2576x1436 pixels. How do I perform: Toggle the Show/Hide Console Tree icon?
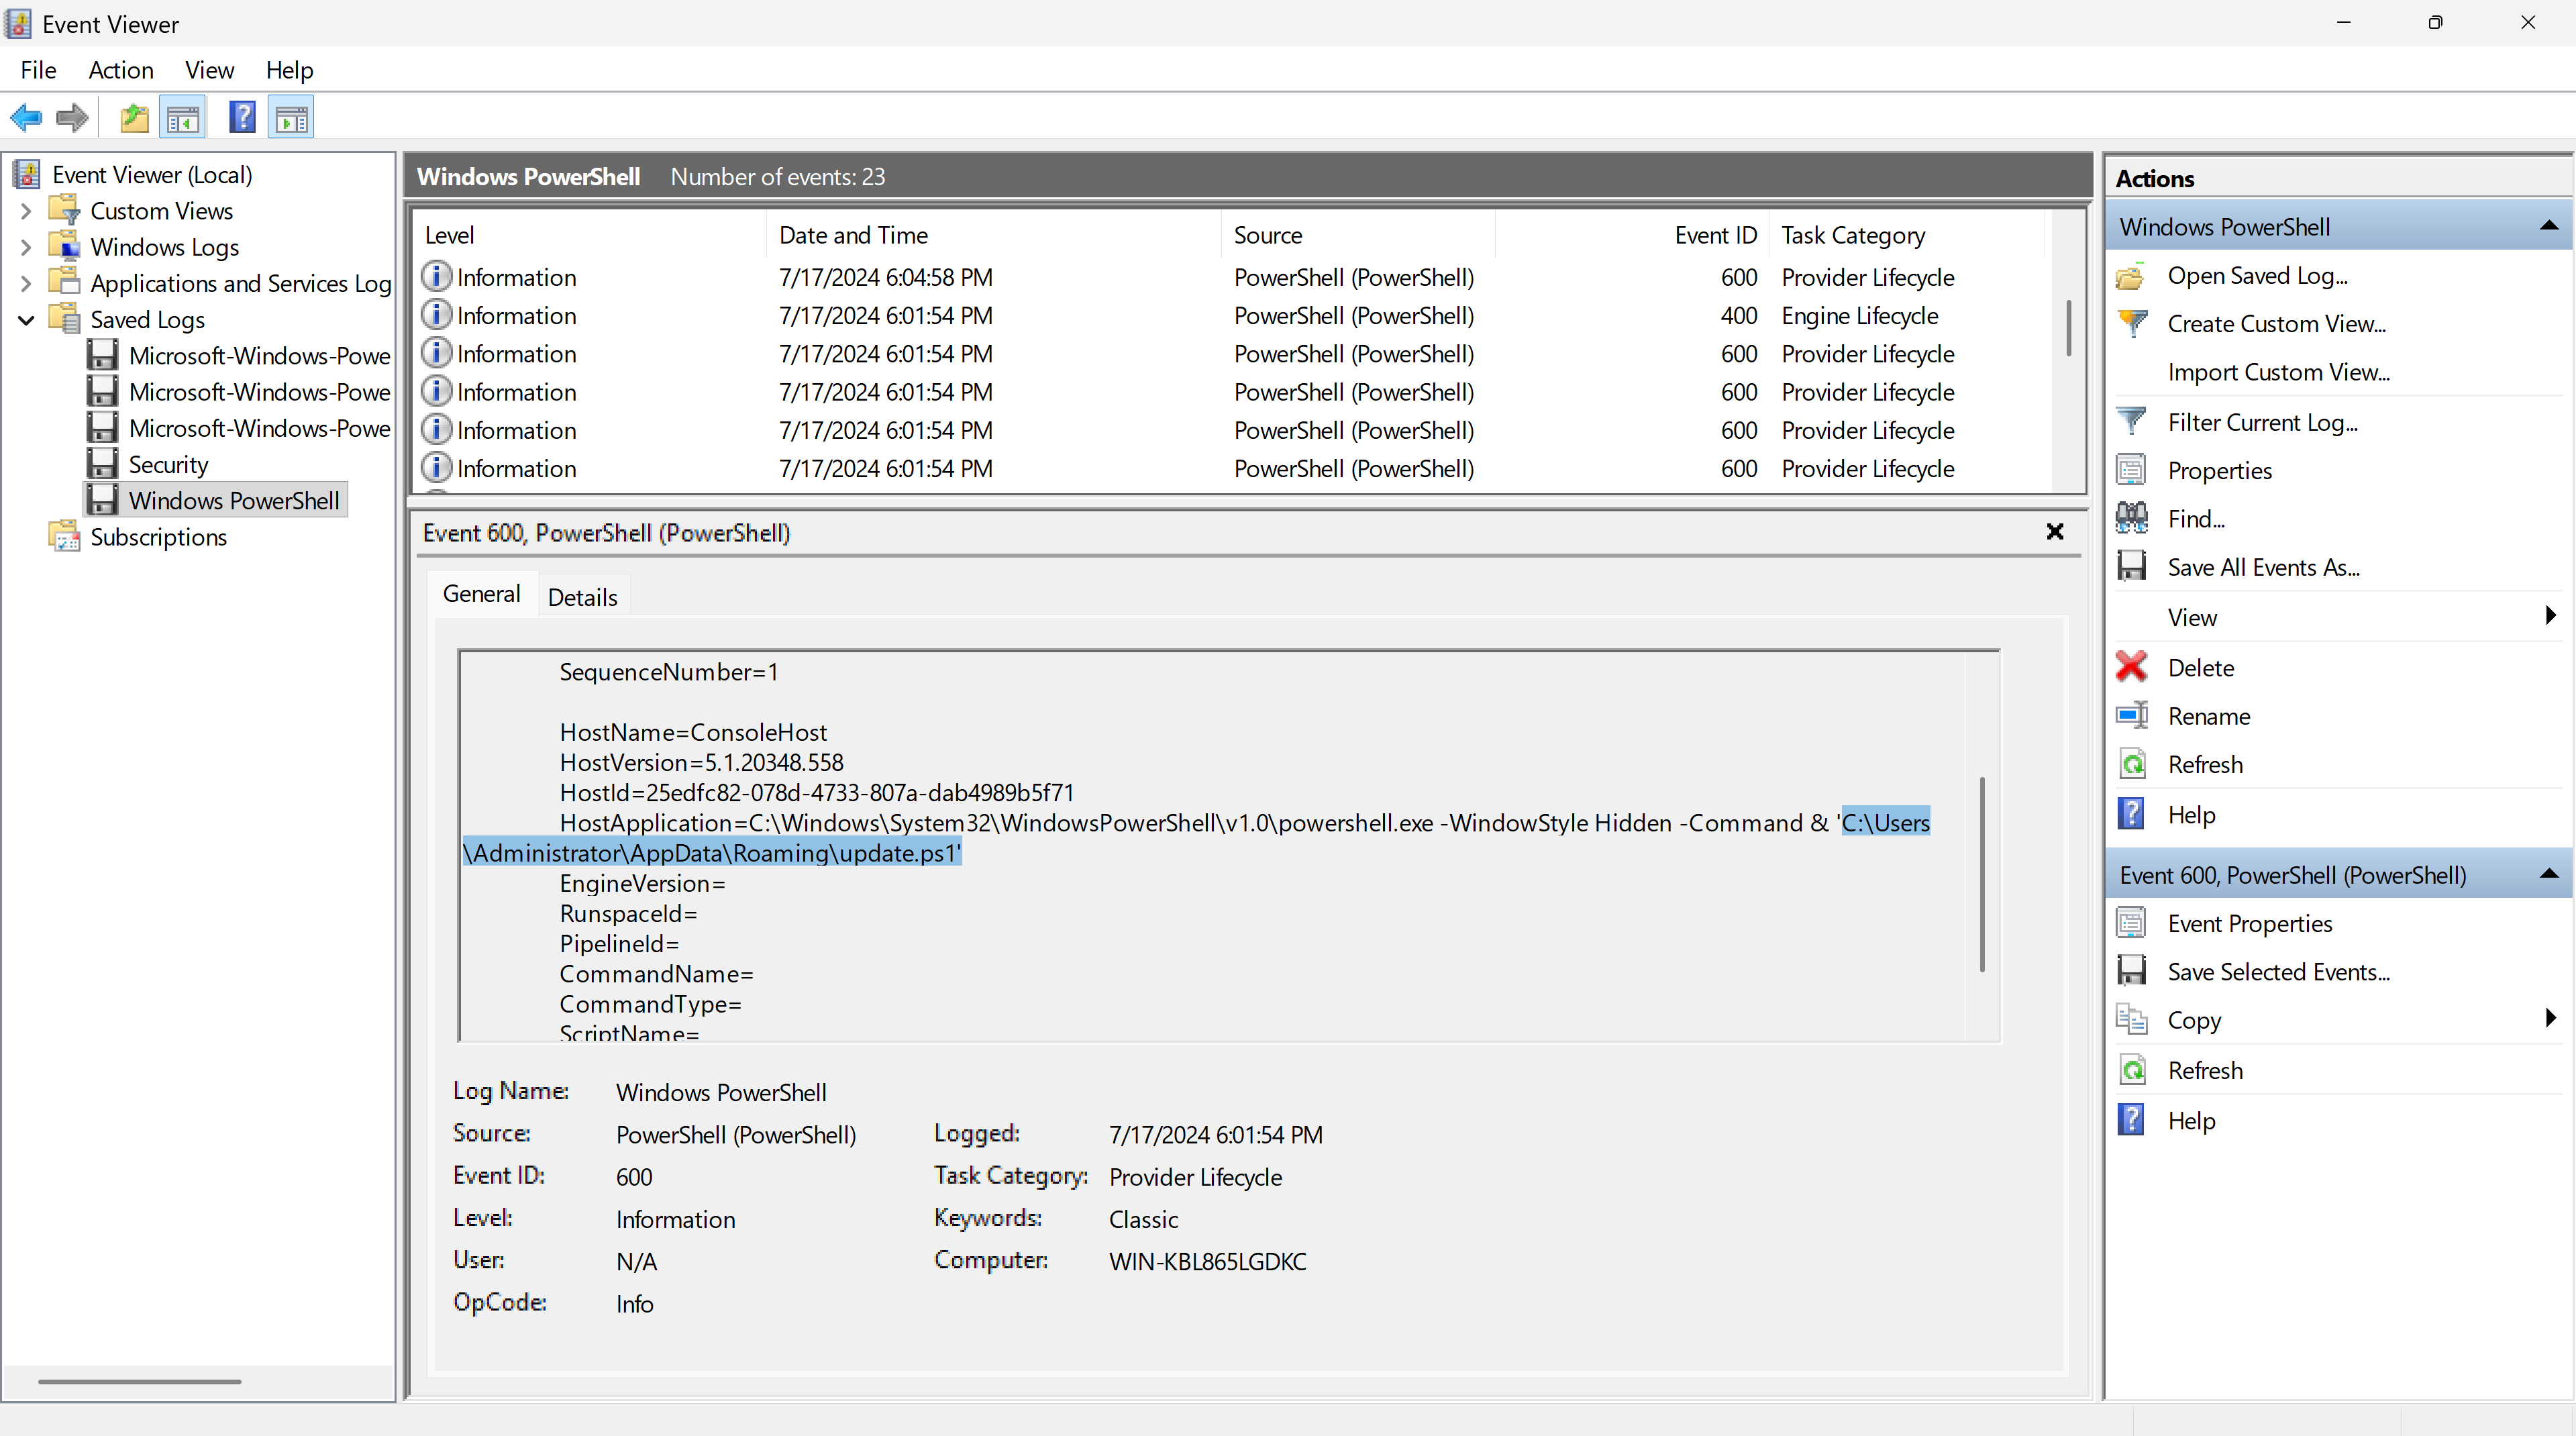pyautogui.click(x=183, y=118)
